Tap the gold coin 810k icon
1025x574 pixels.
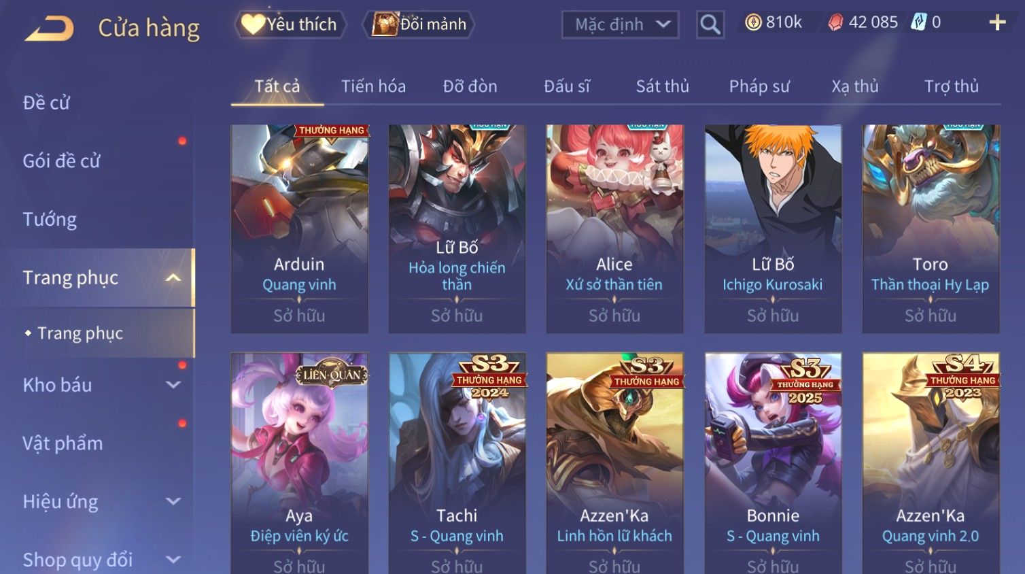(753, 22)
